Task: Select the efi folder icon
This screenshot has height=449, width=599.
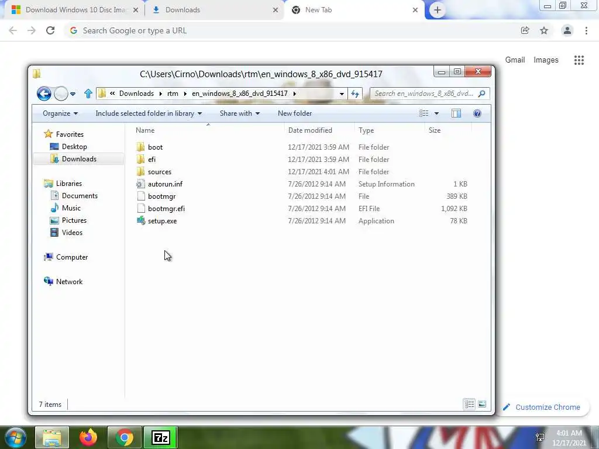Action: (140, 159)
